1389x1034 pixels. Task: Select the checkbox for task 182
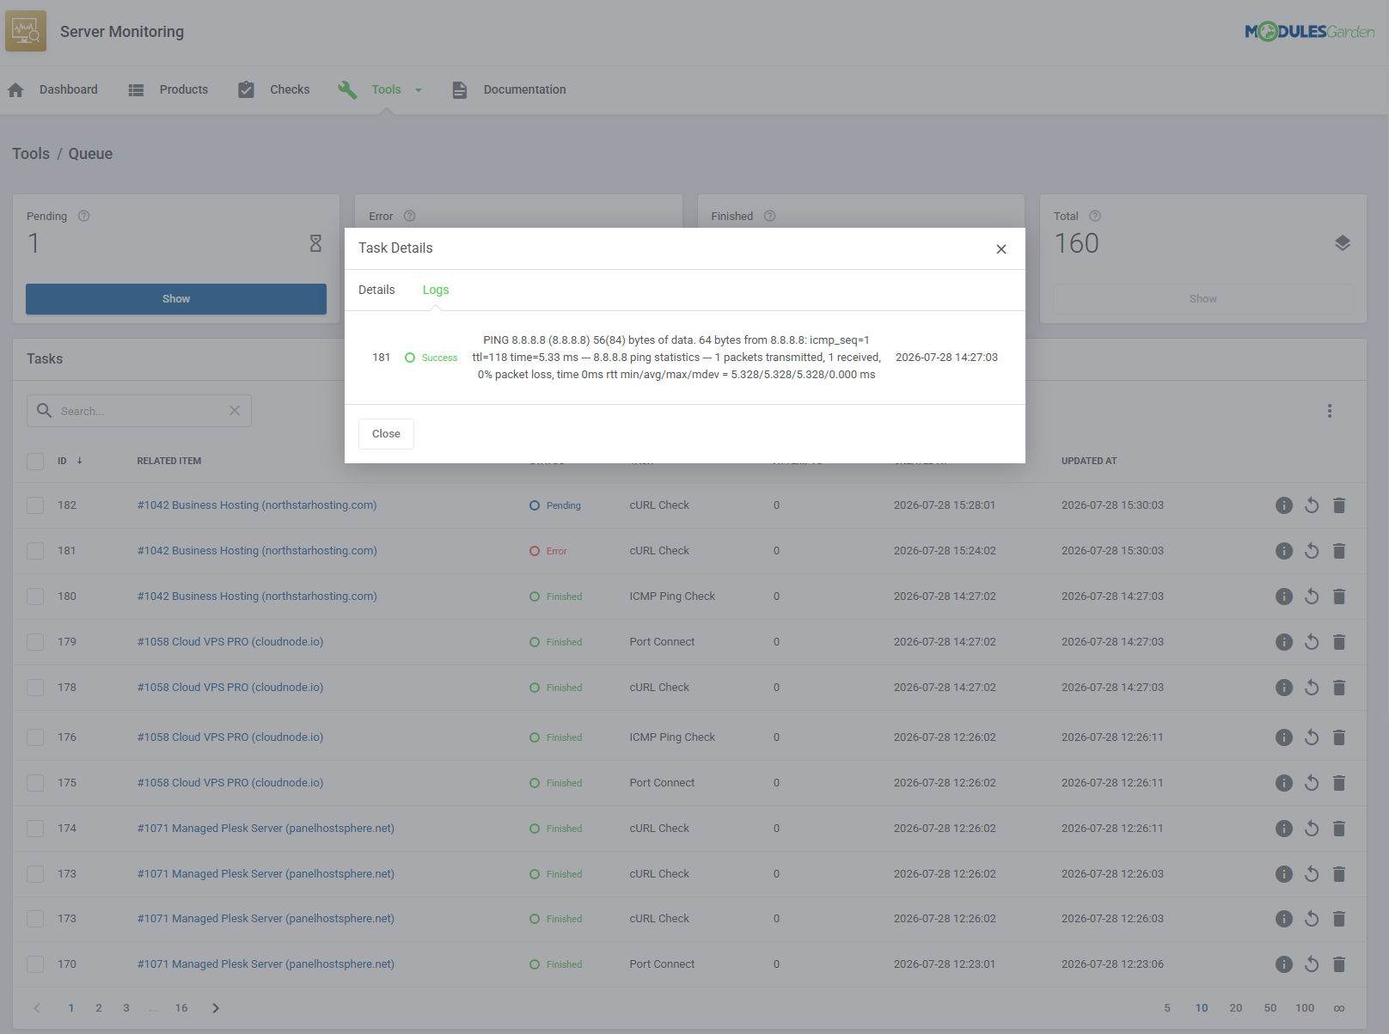point(35,505)
